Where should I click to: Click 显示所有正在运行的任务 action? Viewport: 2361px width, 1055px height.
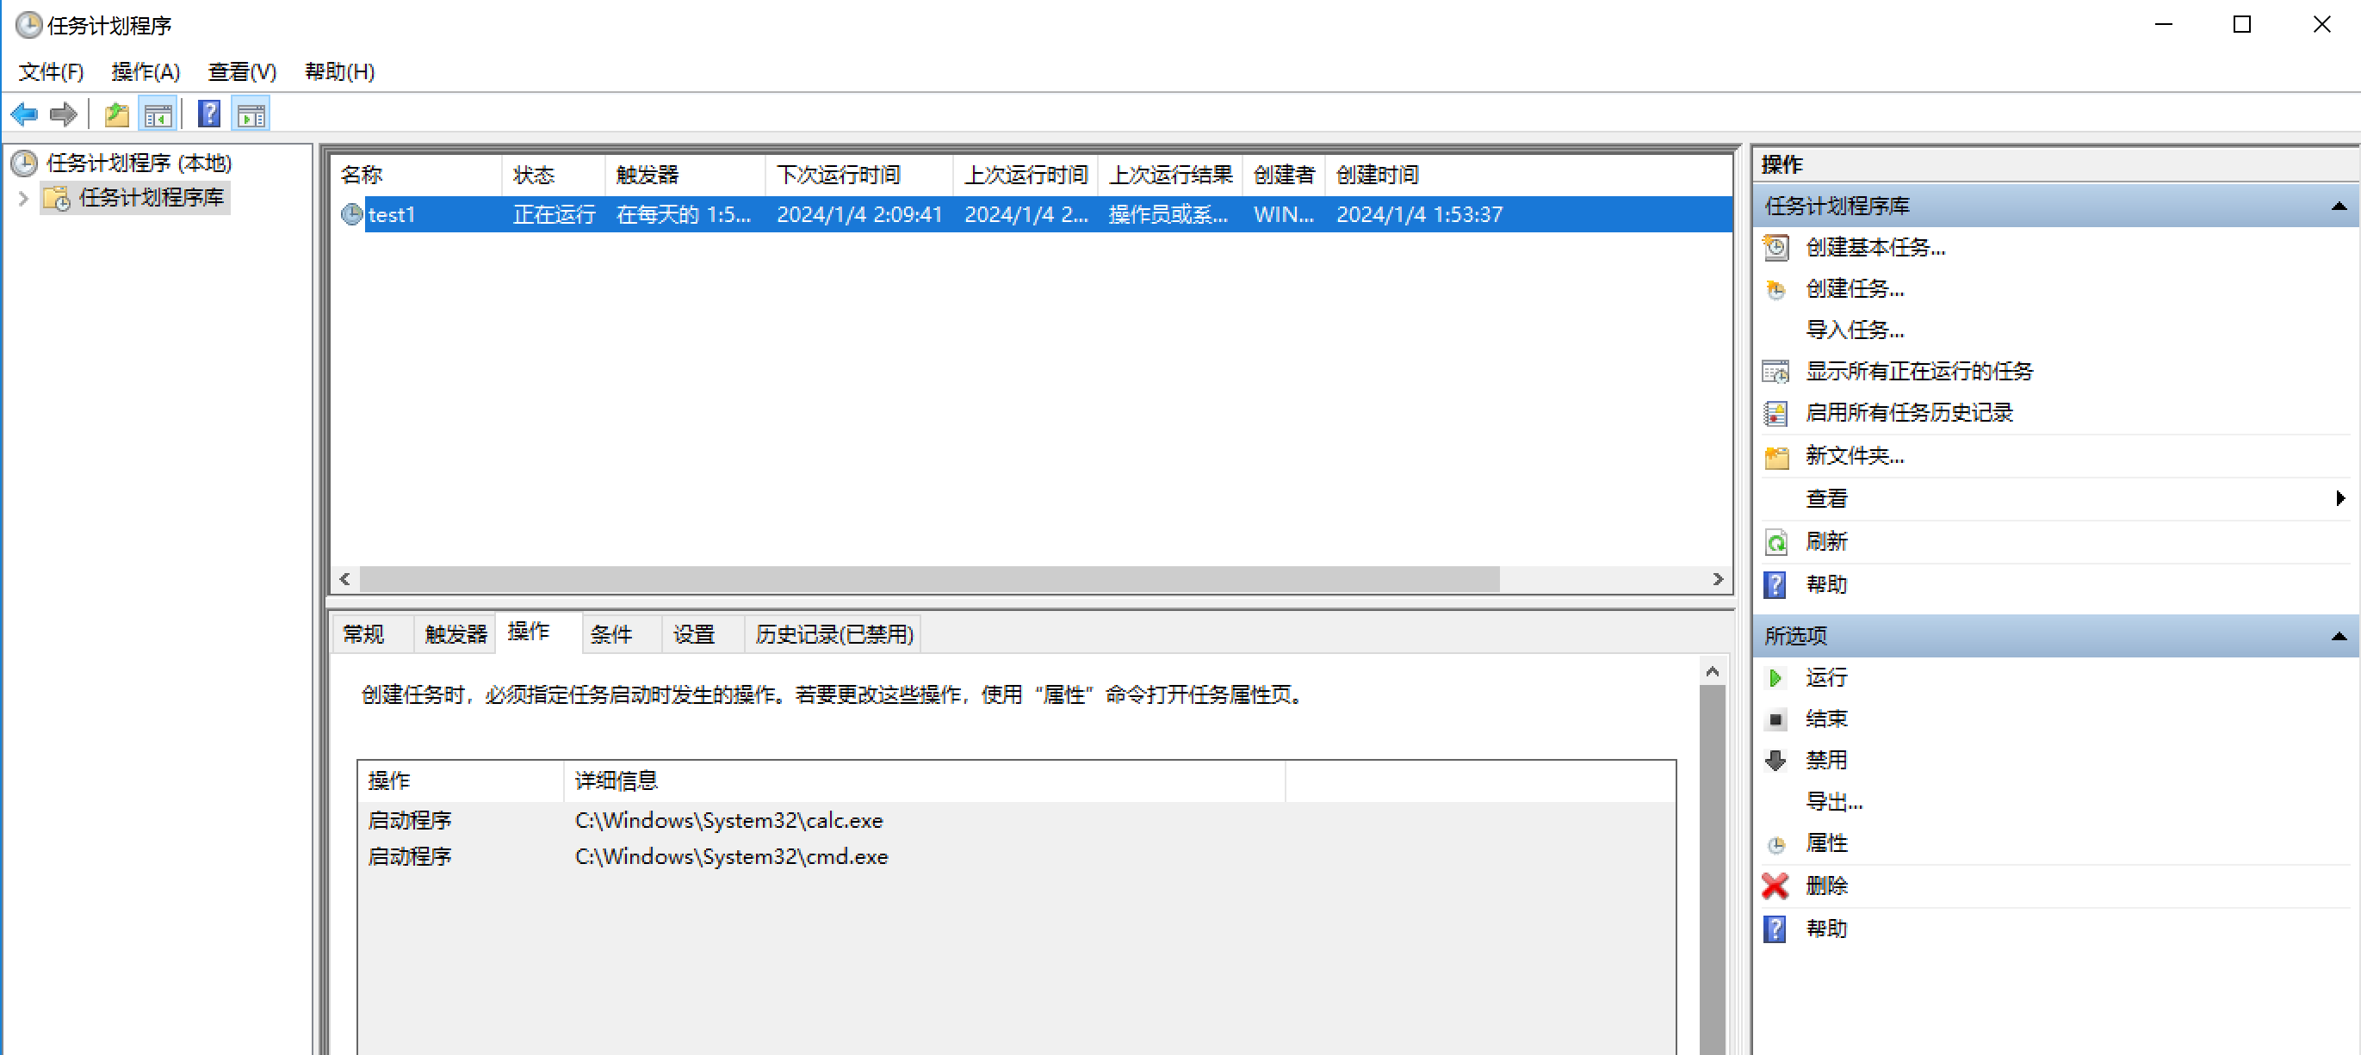click(1918, 371)
